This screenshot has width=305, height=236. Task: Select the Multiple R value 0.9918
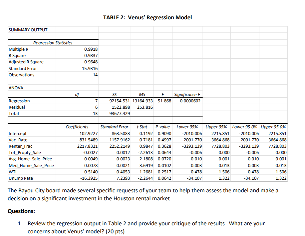pos(92,49)
